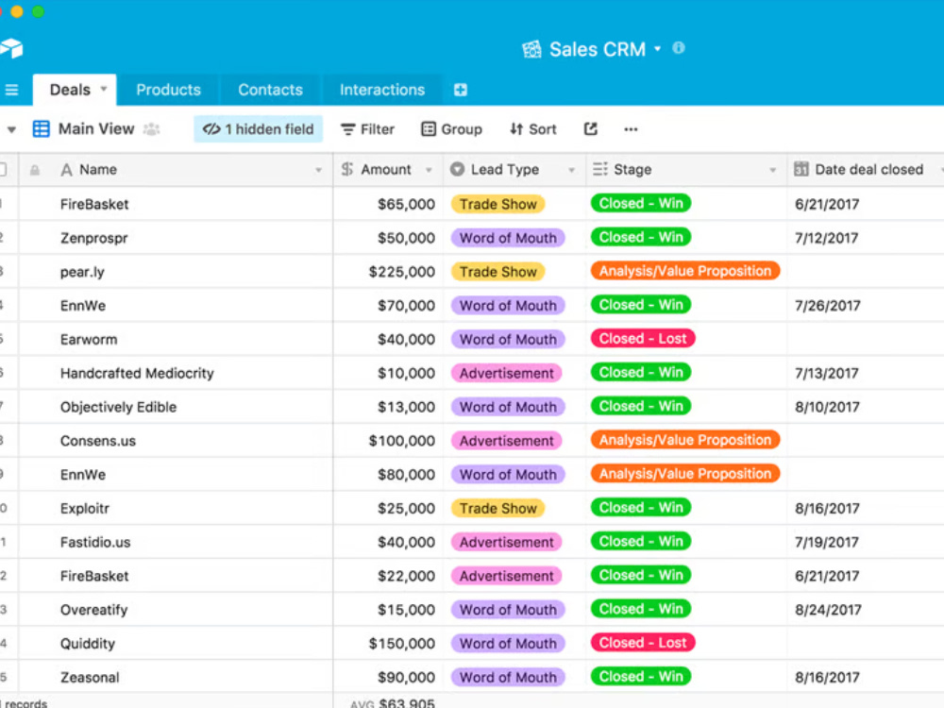Screen dimensions: 944x708
Task: Open the Amount column dropdown arrow
Action: pos(429,170)
